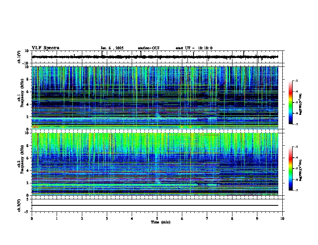The image size is (318, 245).
Task: Click the "-7" label below ch.2 color bar
Action: [x=296, y=190]
